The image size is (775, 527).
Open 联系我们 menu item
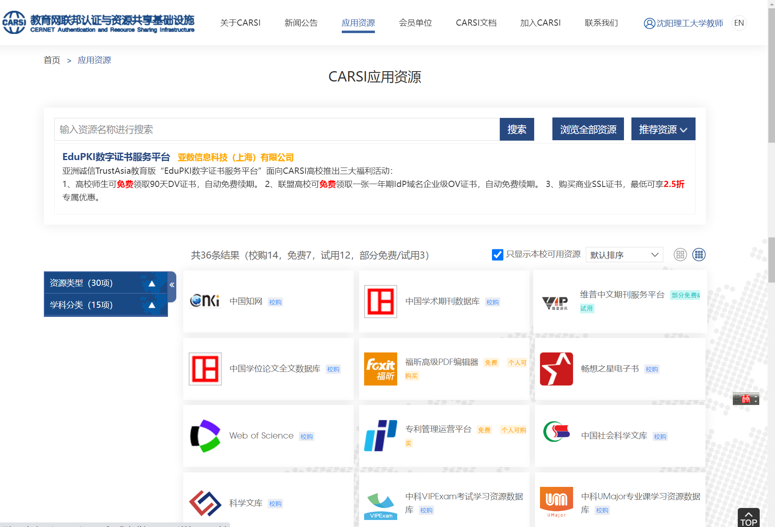[x=601, y=23]
